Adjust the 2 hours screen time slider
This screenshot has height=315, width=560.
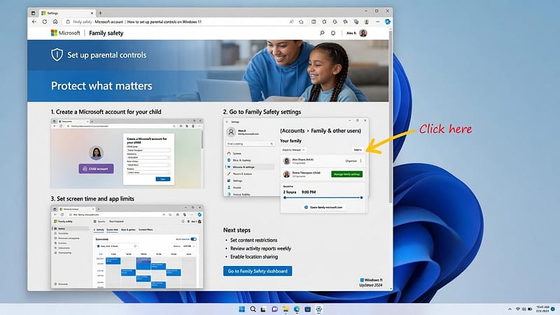click(323, 197)
